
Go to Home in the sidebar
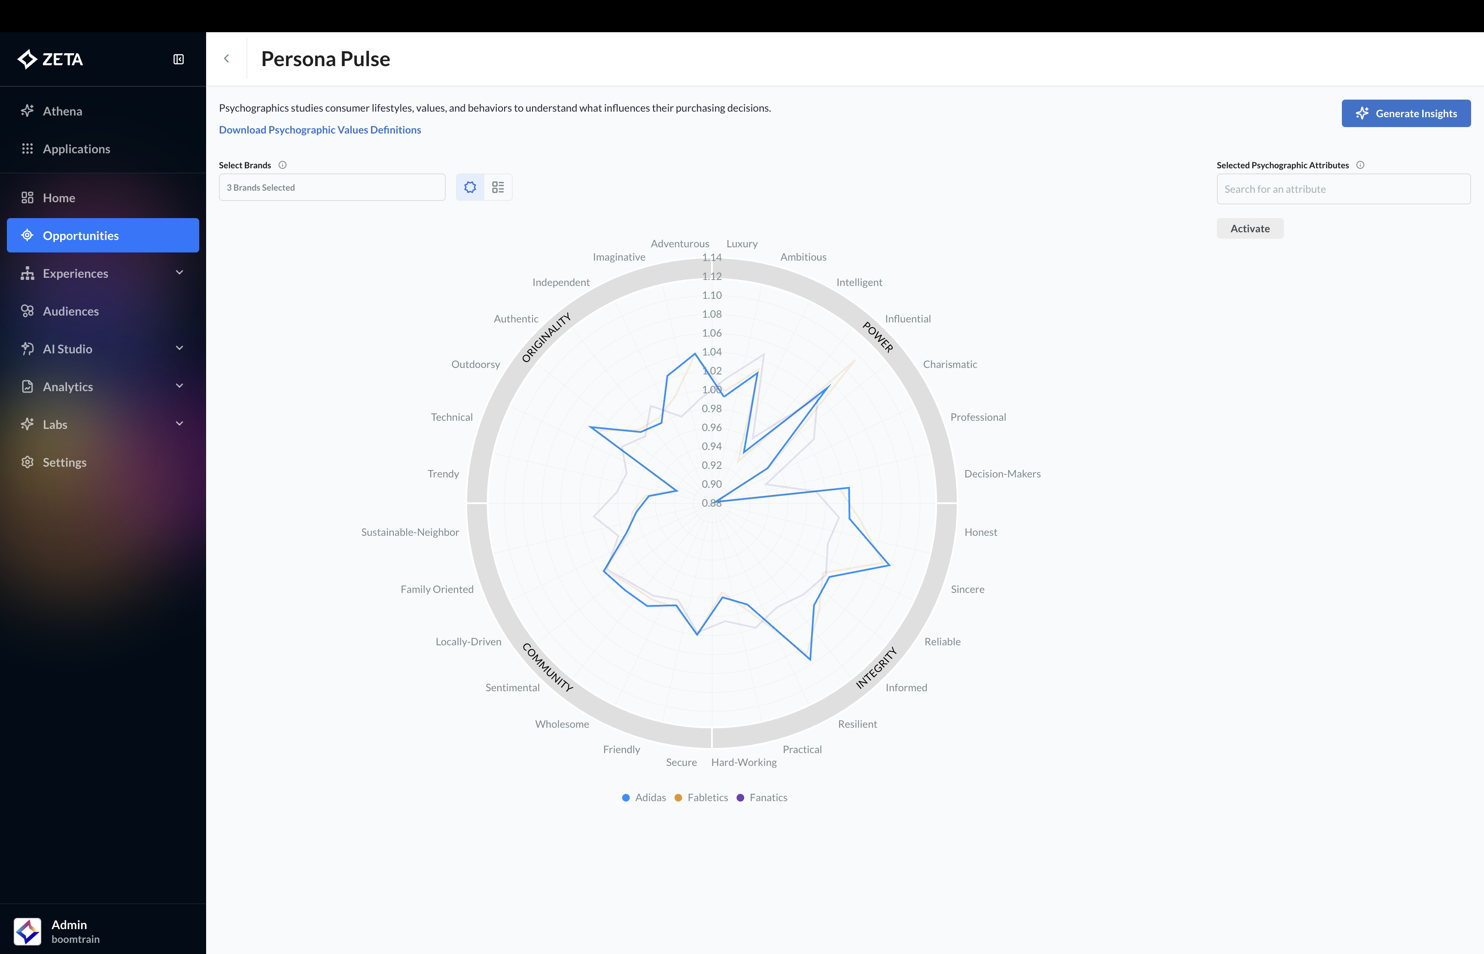[x=103, y=197]
